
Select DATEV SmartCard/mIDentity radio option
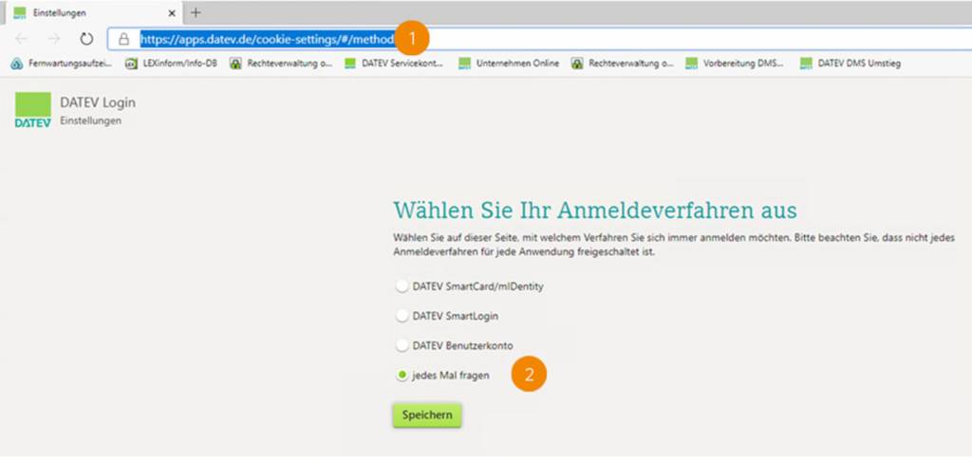pyautogui.click(x=402, y=285)
